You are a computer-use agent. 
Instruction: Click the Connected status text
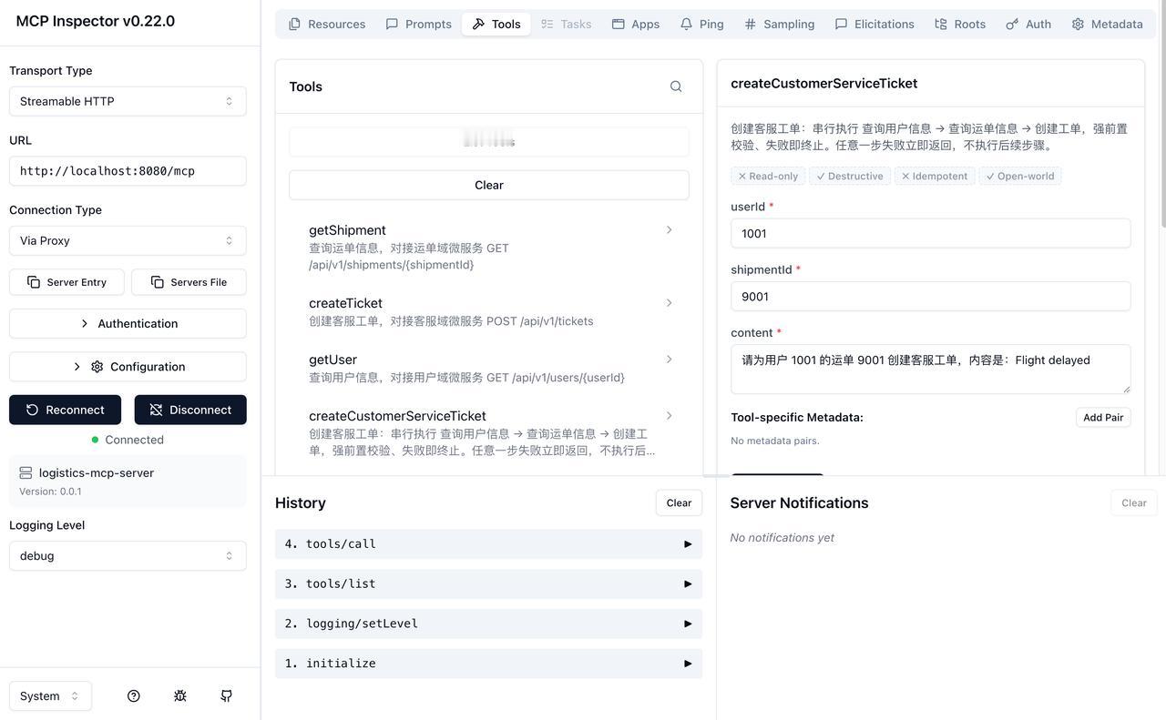(134, 440)
